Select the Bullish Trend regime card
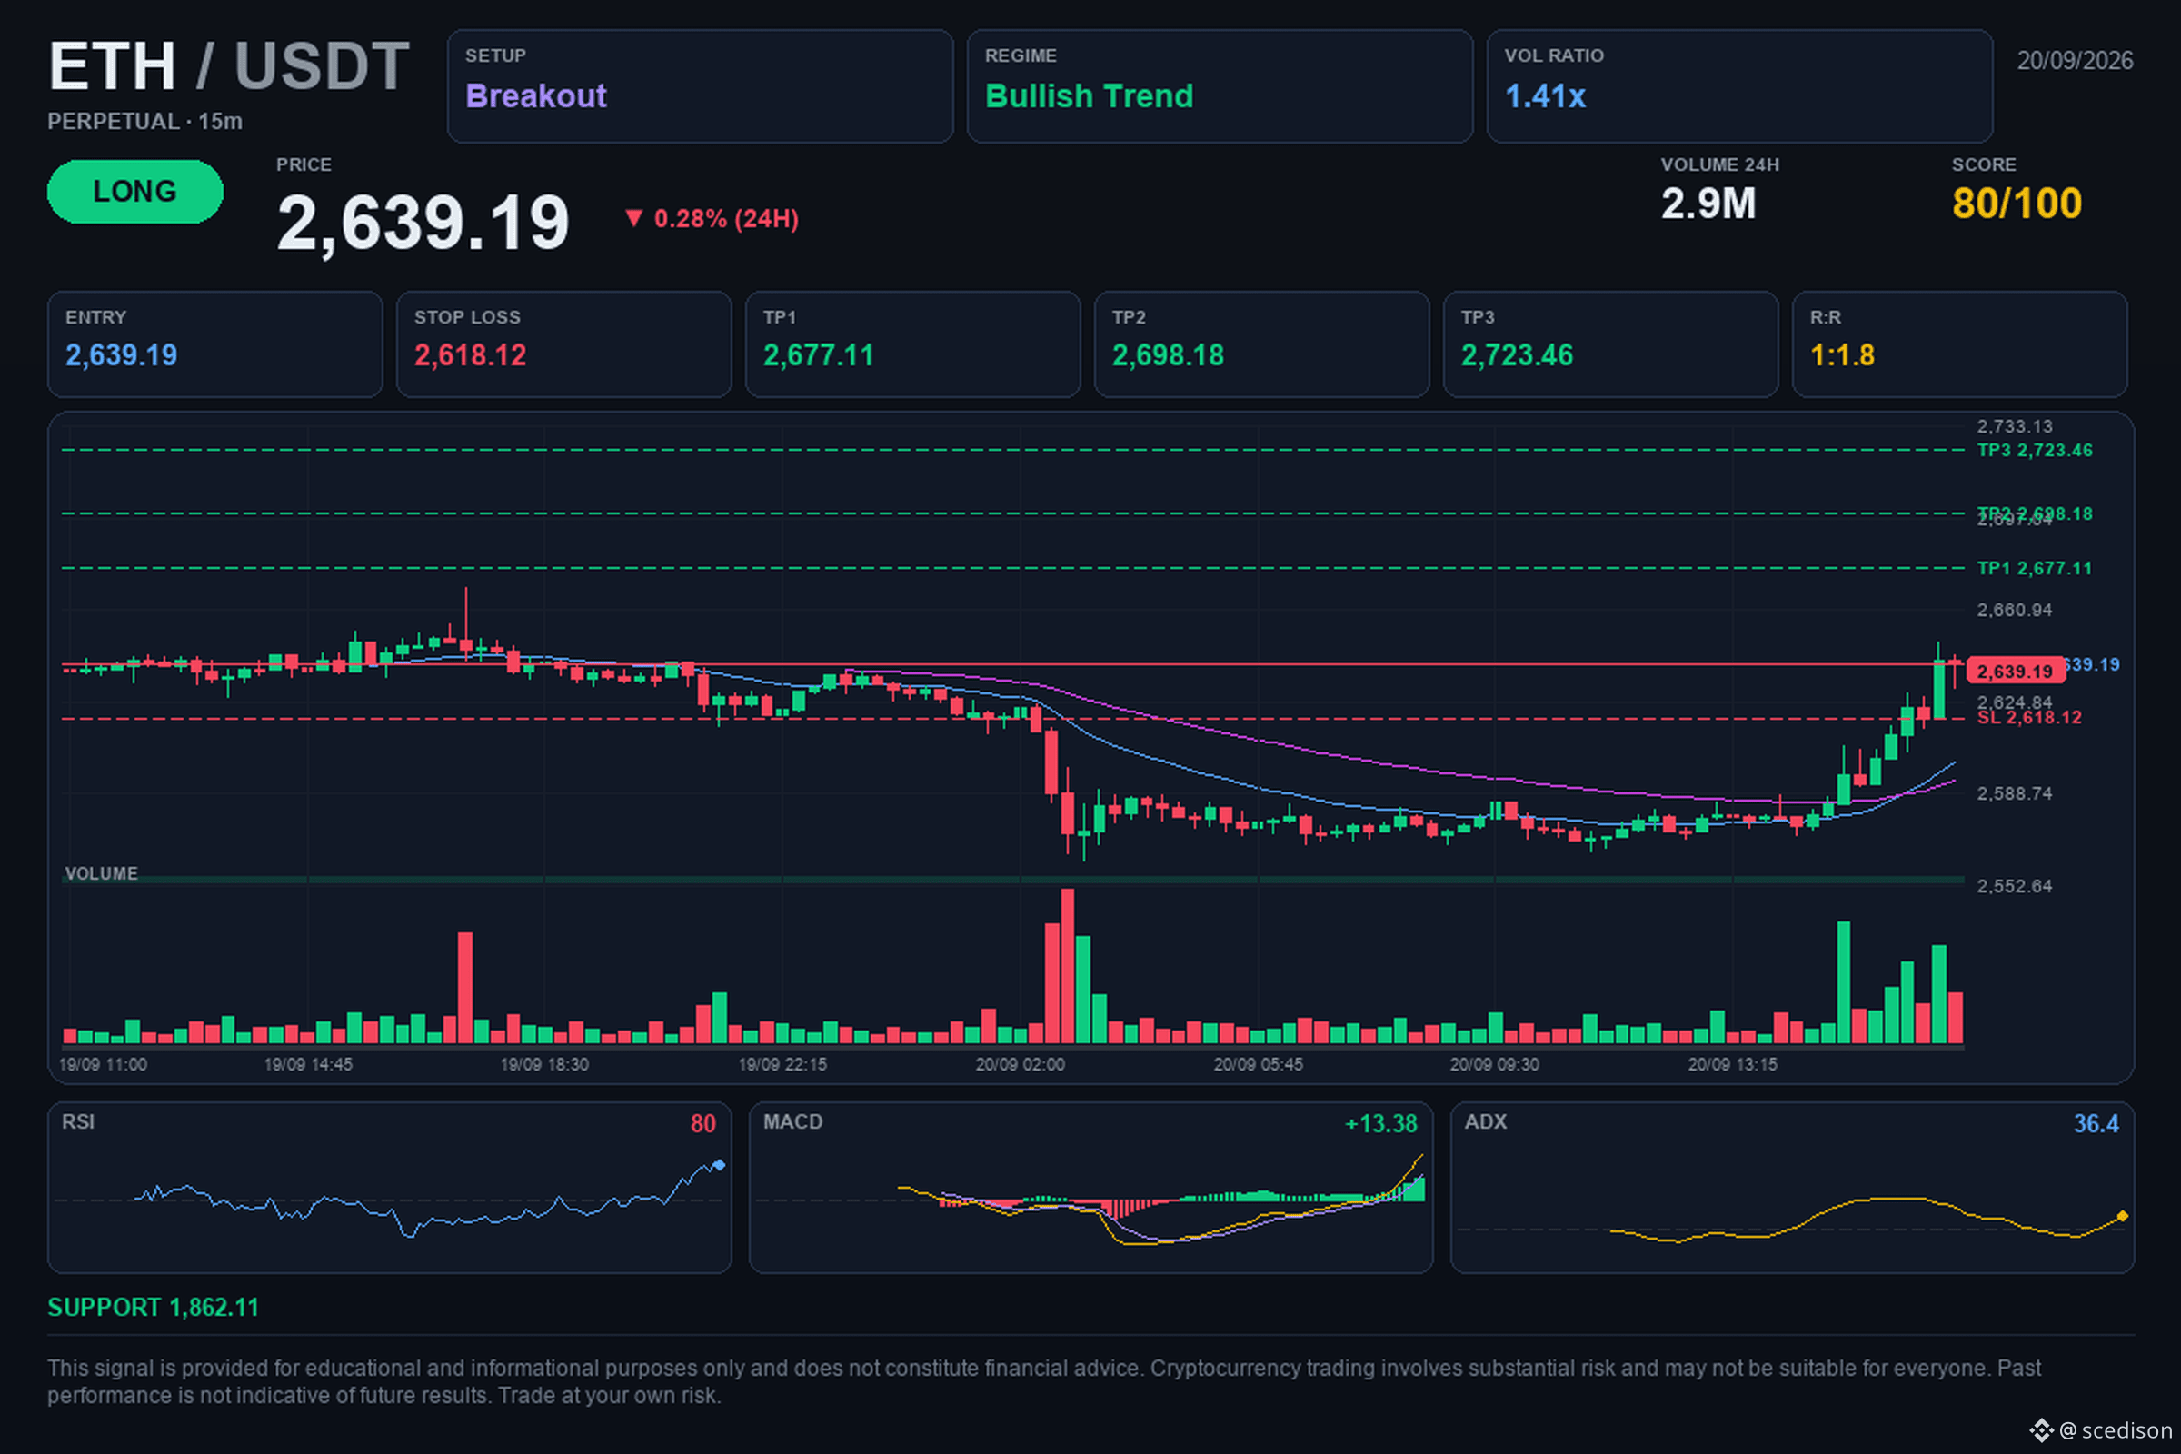Image resolution: width=2181 pixels, height=1454 pixels. coord(1220,86)
